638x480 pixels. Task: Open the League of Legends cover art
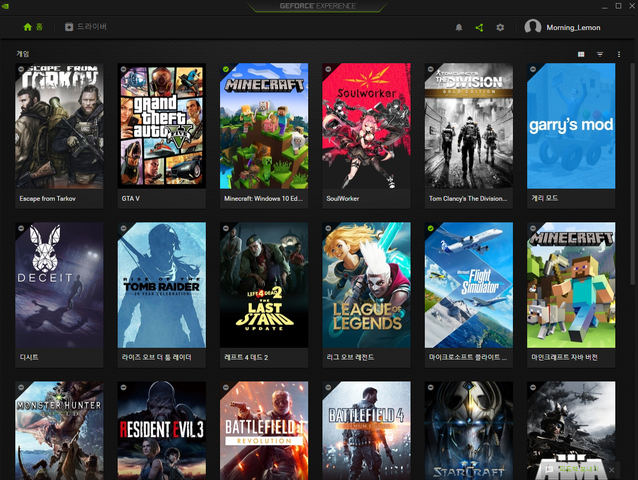coord(366,285)
